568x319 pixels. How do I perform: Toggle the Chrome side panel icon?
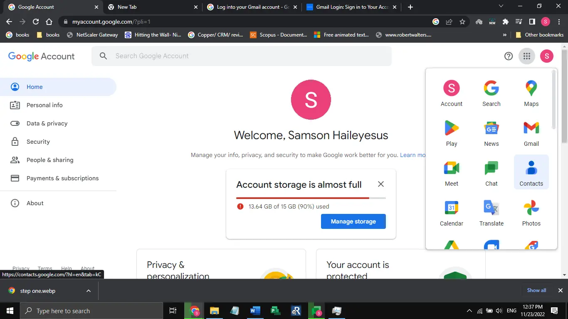(532, 22)
